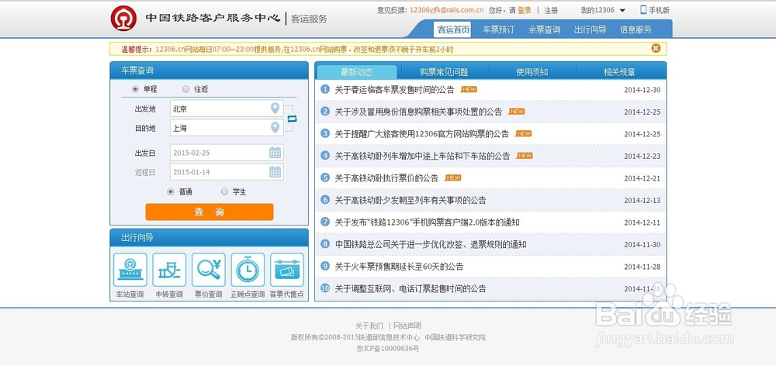Screen dimensions: 776x365
Task: Open notice 关于调整互联网、电话订票起售时间的公告
Action: coord(411,288)
